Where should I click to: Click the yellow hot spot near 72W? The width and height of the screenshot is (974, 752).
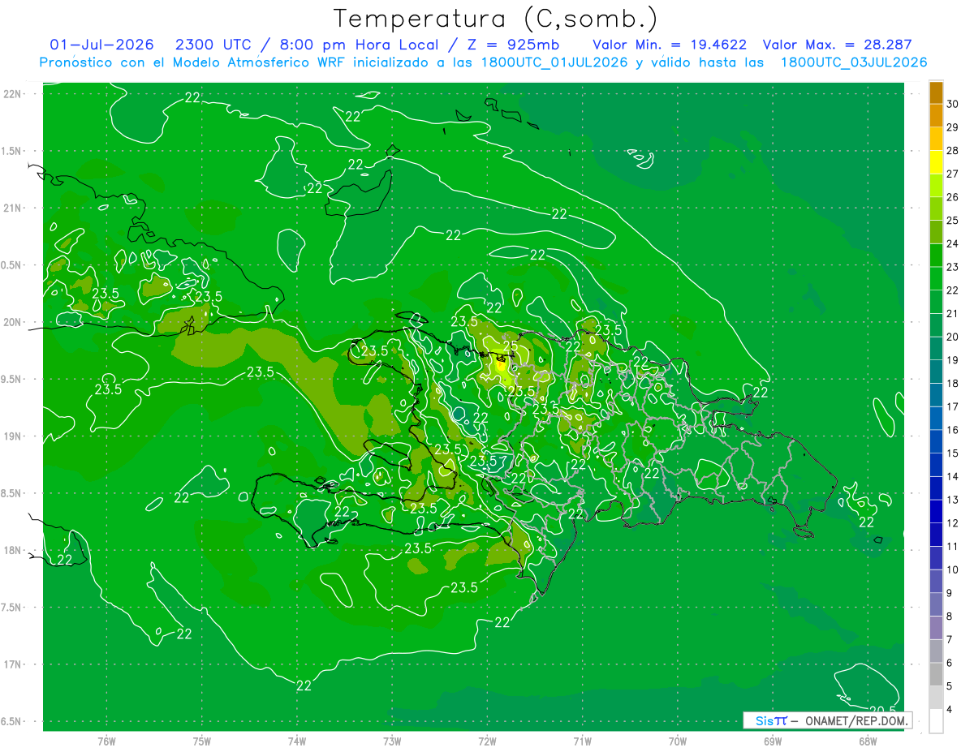501,367
